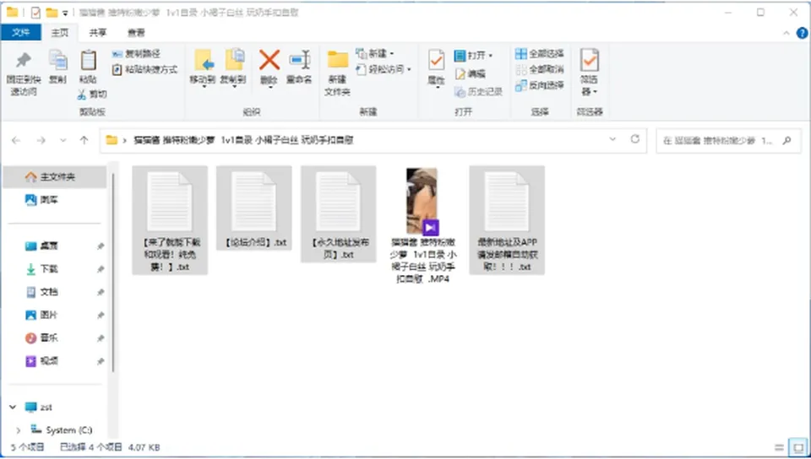Image resolution: width=811 pixels, height=459 pixels.
Task: Switch to the 共享 ribbon tab
Action: (98, 33)
